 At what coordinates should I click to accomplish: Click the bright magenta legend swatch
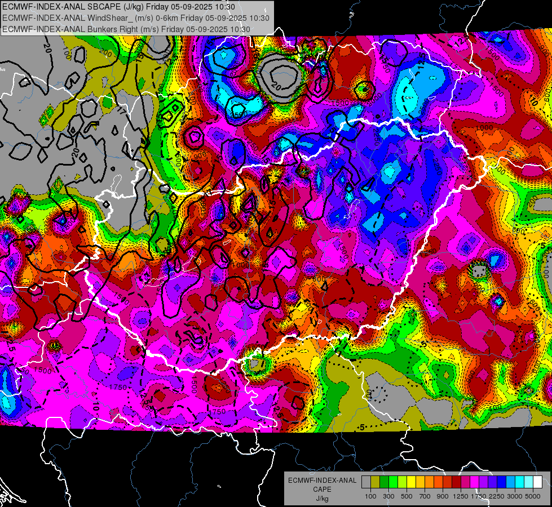pos(475,482)
